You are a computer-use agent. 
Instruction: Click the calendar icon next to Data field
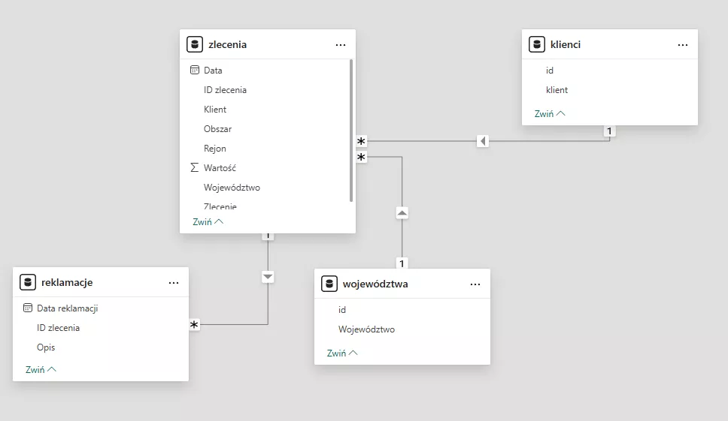tap(195, 70)
